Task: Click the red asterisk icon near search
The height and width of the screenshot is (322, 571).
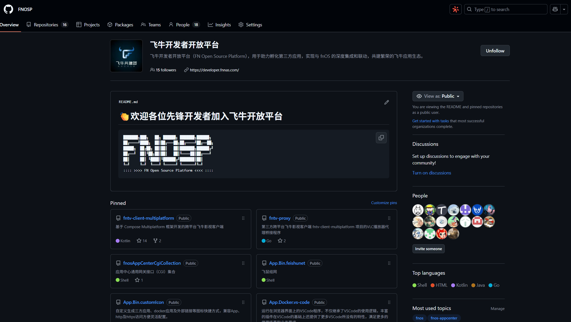Action: (456, 9)
